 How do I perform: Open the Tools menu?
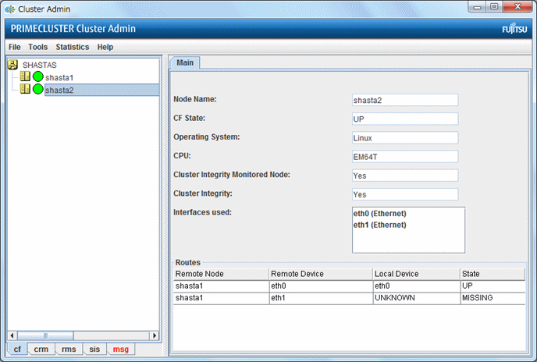point(37,47)
